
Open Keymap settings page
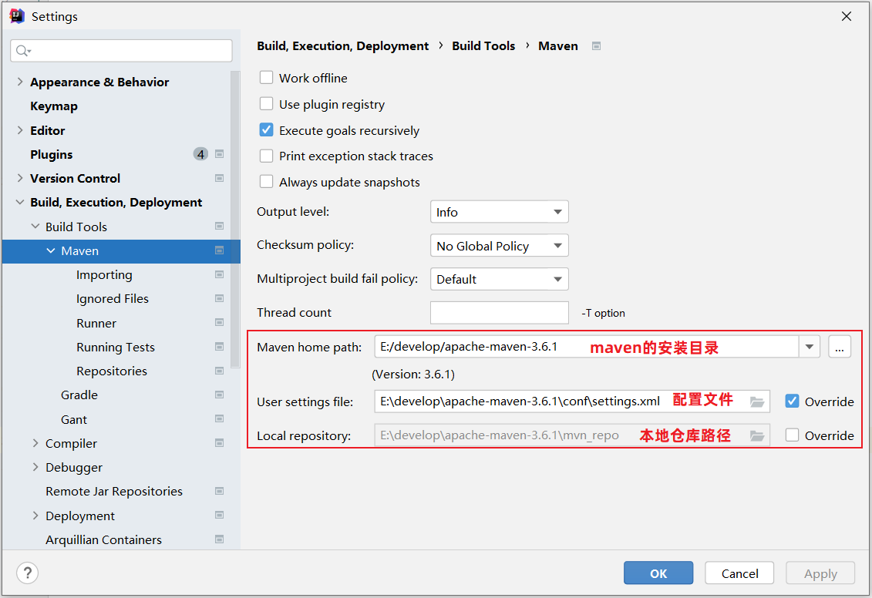pyautogui.click(x=54, y=106)
